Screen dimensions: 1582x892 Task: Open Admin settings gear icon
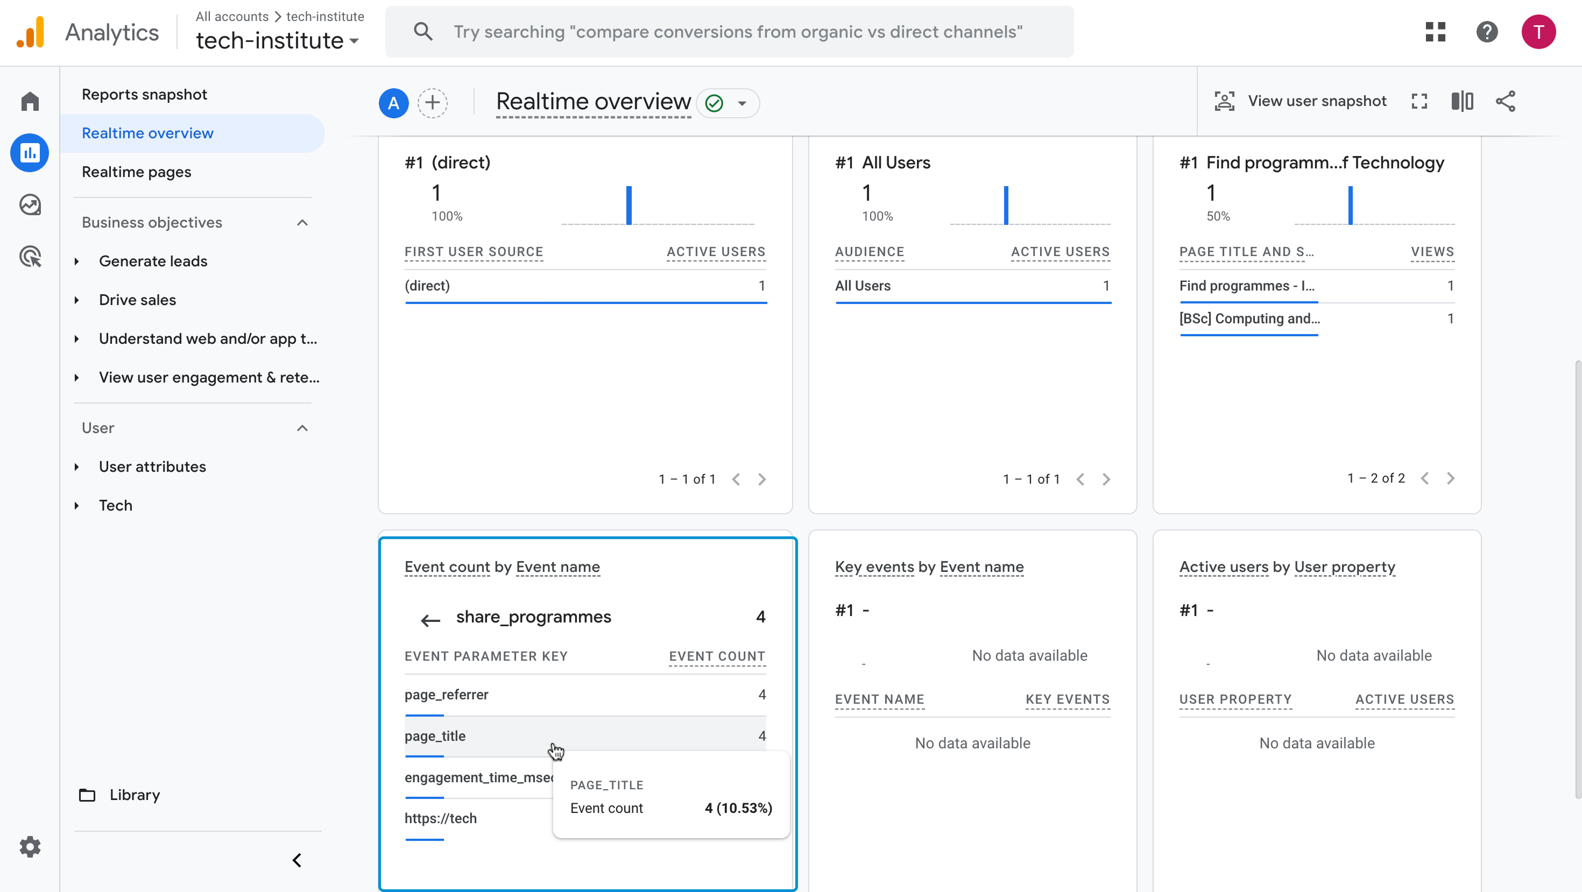(30, 847)
